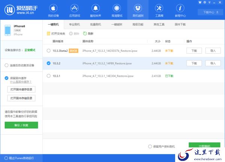The image size is (225, 162).
Task: Select firmware 10.3.2 radio button
Action: pyautogui.click(x=49, y=63)
